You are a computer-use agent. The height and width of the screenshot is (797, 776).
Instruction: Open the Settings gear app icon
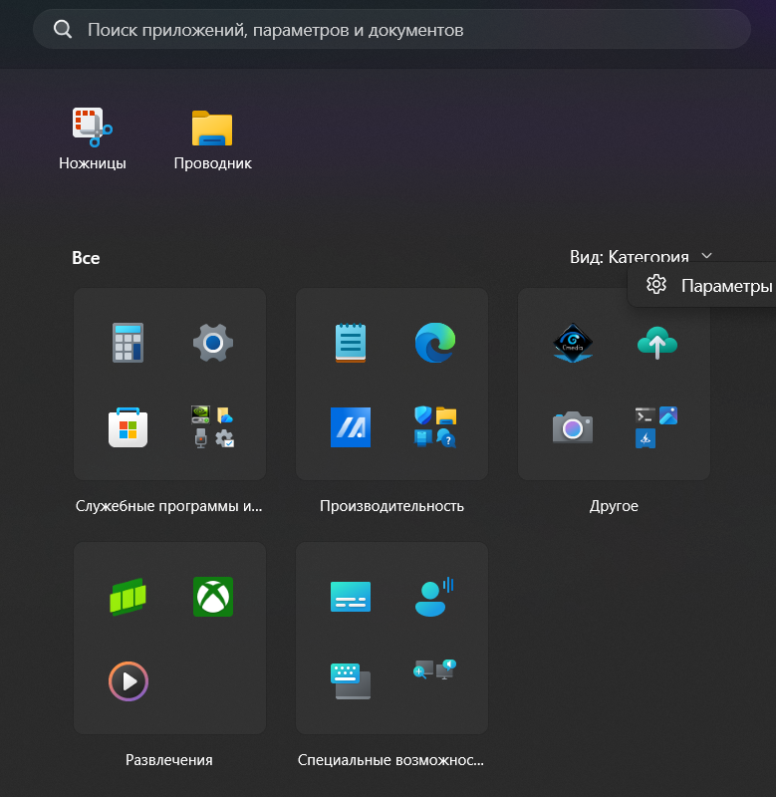pyautogui.click(x=213, y=343)
